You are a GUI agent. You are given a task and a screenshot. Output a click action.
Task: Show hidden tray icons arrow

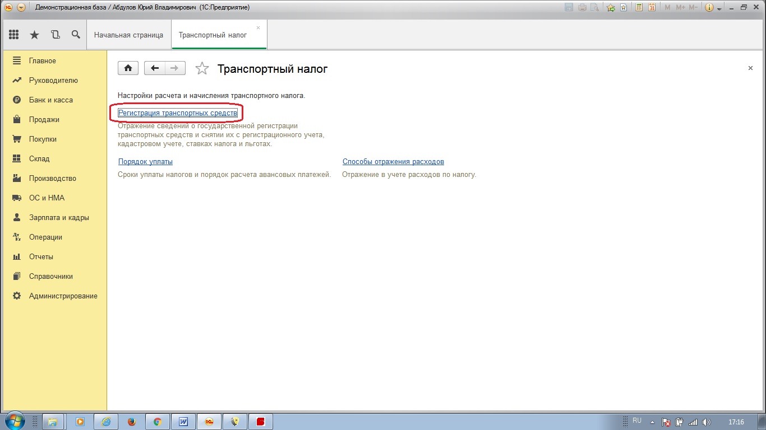click(652, 422)
